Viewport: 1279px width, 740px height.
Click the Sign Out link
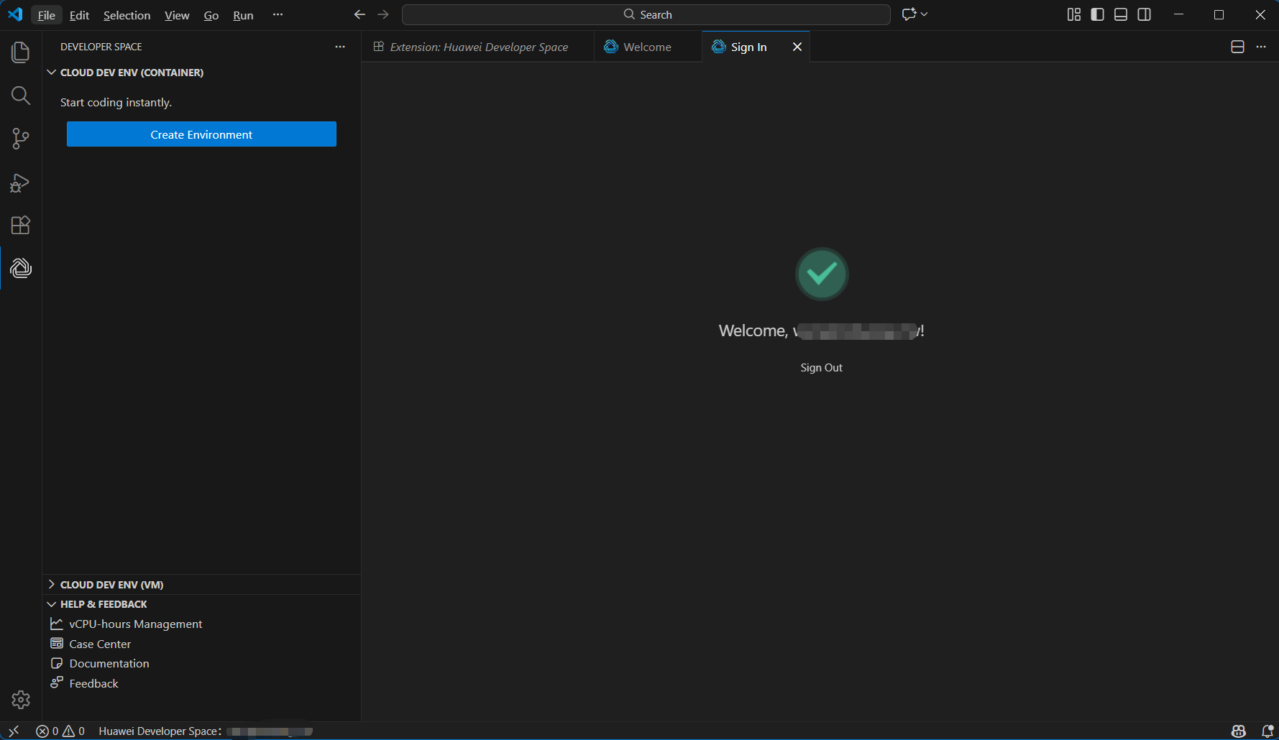pos(821,368)
